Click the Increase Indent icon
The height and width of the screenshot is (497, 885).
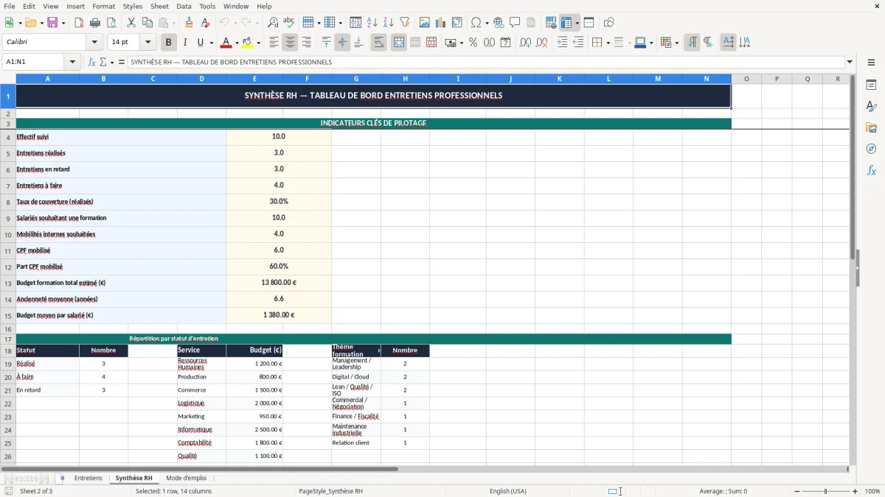click(x=562, y=43)
